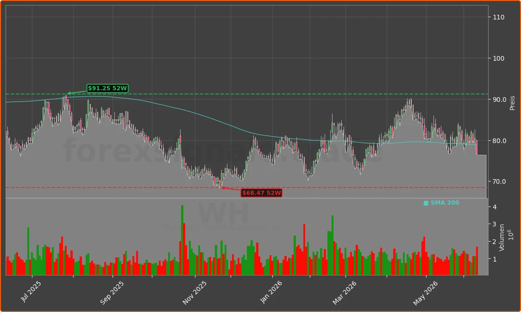Click the $68.47 52W low label
521x312 pixels.
(262, 193)
